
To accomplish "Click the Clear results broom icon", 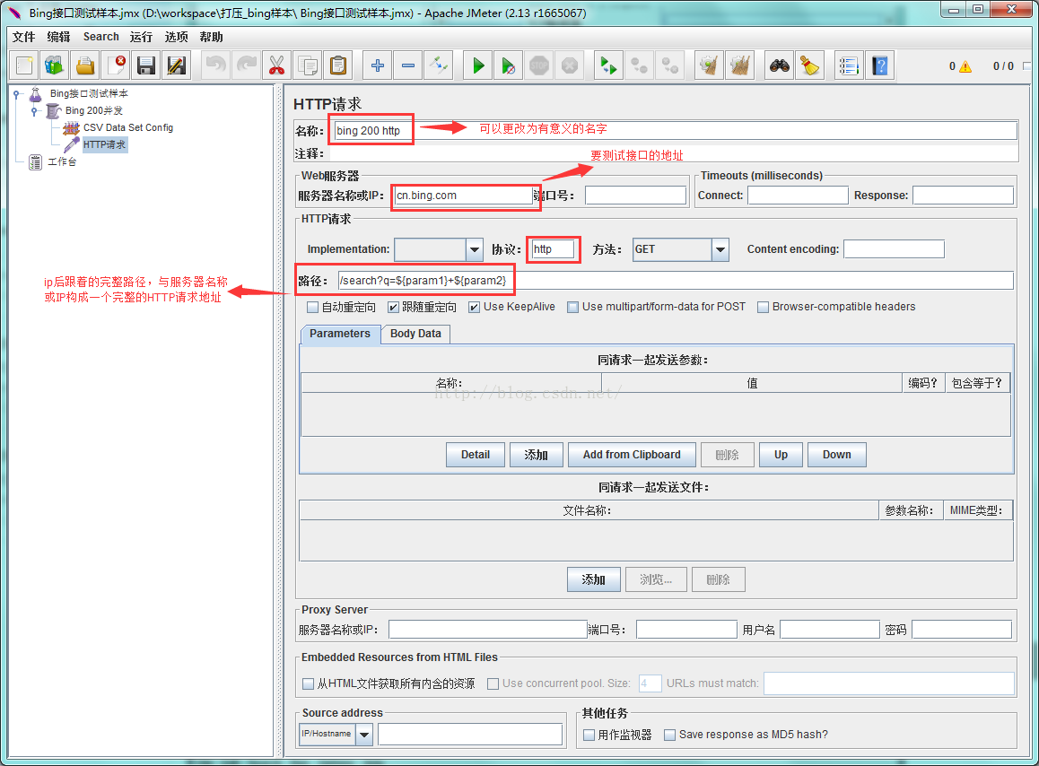I will pyautogui.click(x=709, y=65).
